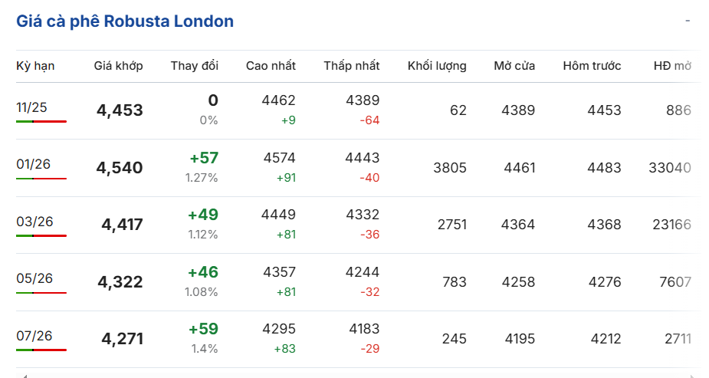The height and width of the screenshot is (378, 709).
Task: Select the 11/25 contract term
Action: pos(31,107)
